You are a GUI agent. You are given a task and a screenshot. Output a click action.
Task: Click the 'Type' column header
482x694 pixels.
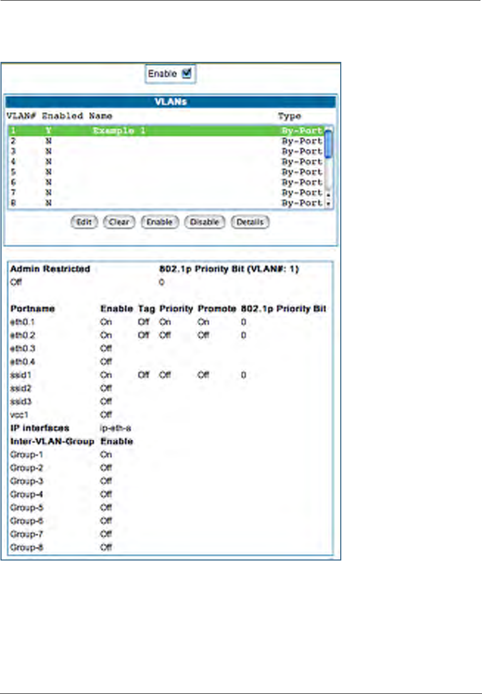[290, 116]
